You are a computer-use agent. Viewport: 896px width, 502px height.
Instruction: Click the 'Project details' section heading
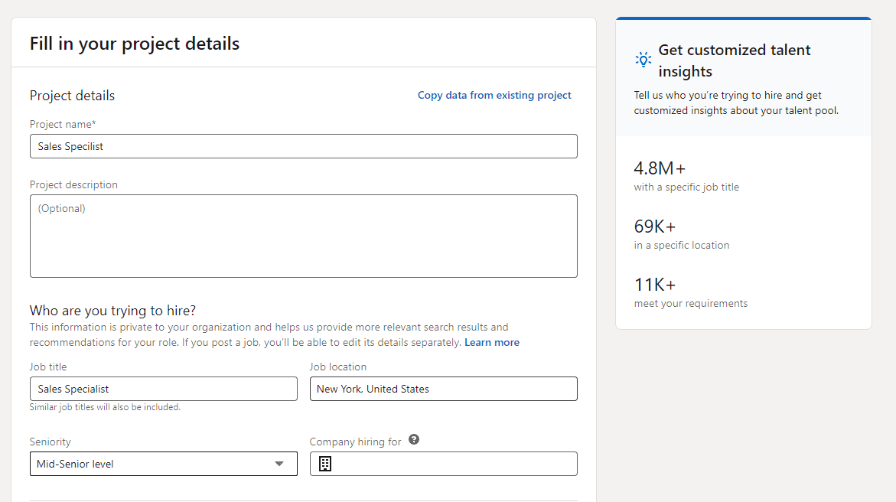click(72, 96)
